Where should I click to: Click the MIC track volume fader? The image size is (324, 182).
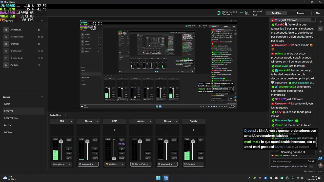tap(61, 142)
